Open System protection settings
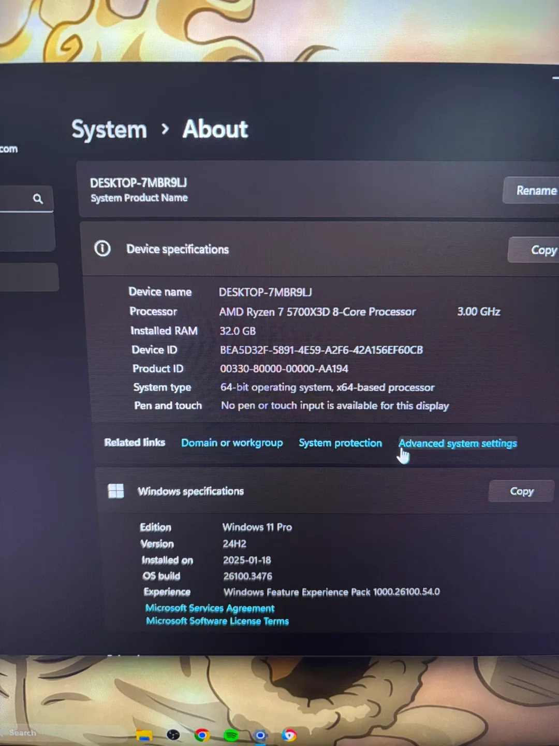 (x=340, y=443)
